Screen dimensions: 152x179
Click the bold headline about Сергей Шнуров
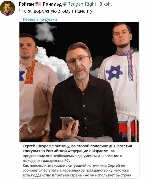pos(77,148)
